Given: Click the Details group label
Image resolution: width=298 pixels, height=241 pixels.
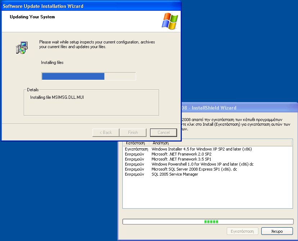Looking at the screenshot, I should (x=33, y=90).
